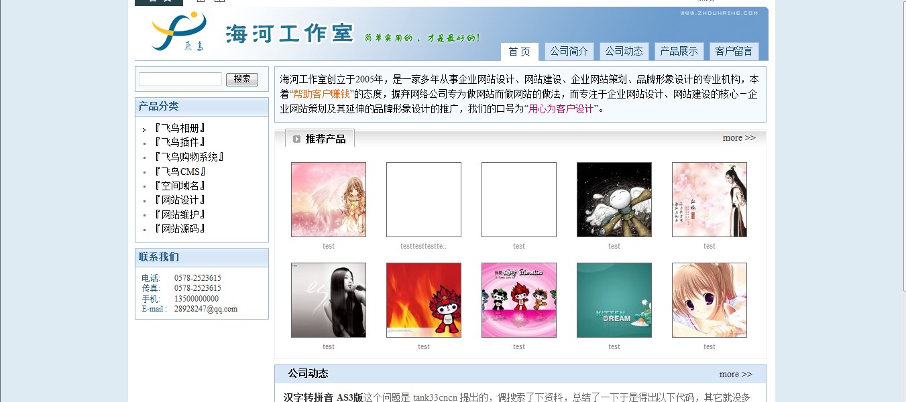Open the 『飞鸟相册』 category
The height and width of the screenshot is (402, 906).
point(179,128)
